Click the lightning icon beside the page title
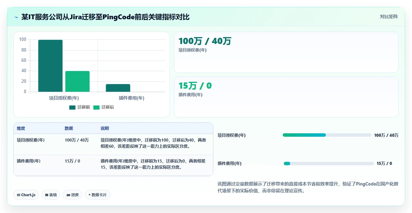The height and width of the screenshot is (213, 412). click(x=16, y=17)
